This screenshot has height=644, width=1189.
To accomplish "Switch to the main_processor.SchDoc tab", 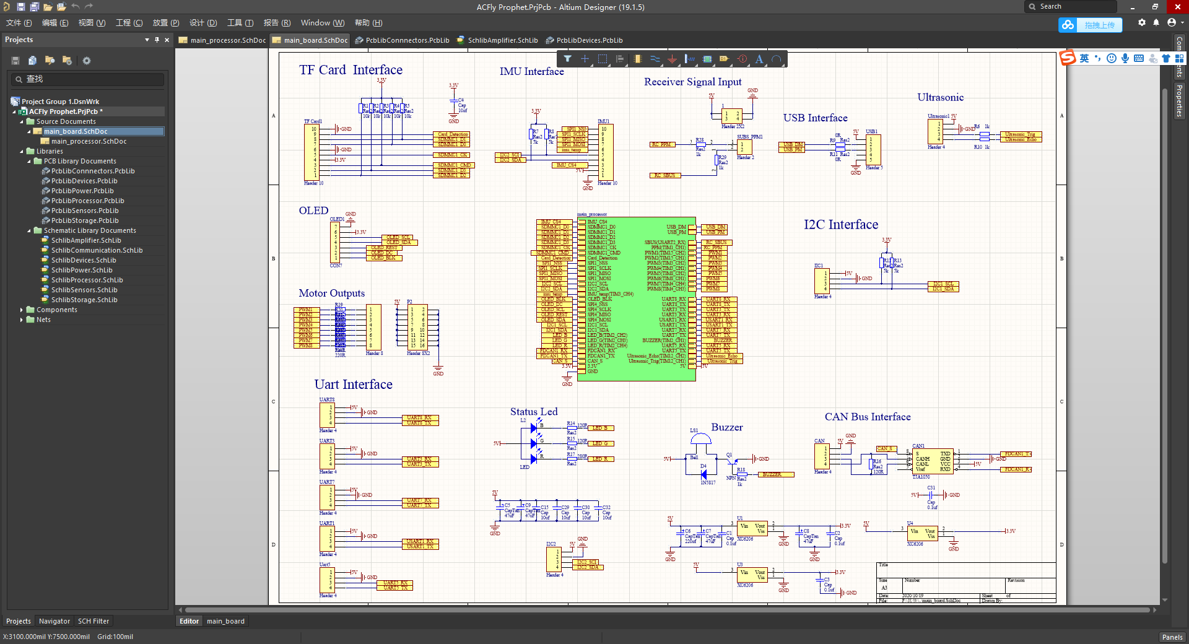I will pyautogui.click(x=223, y=40).
